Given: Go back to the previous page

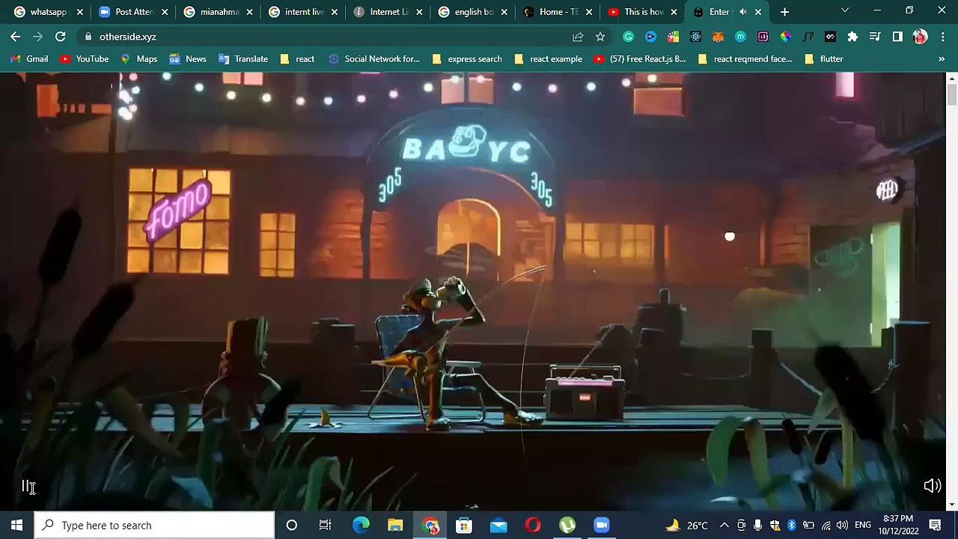Looking at the screenshot, I should tap(16, 37).
